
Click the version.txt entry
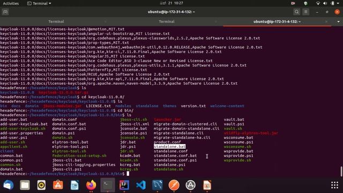coord(193,106)
